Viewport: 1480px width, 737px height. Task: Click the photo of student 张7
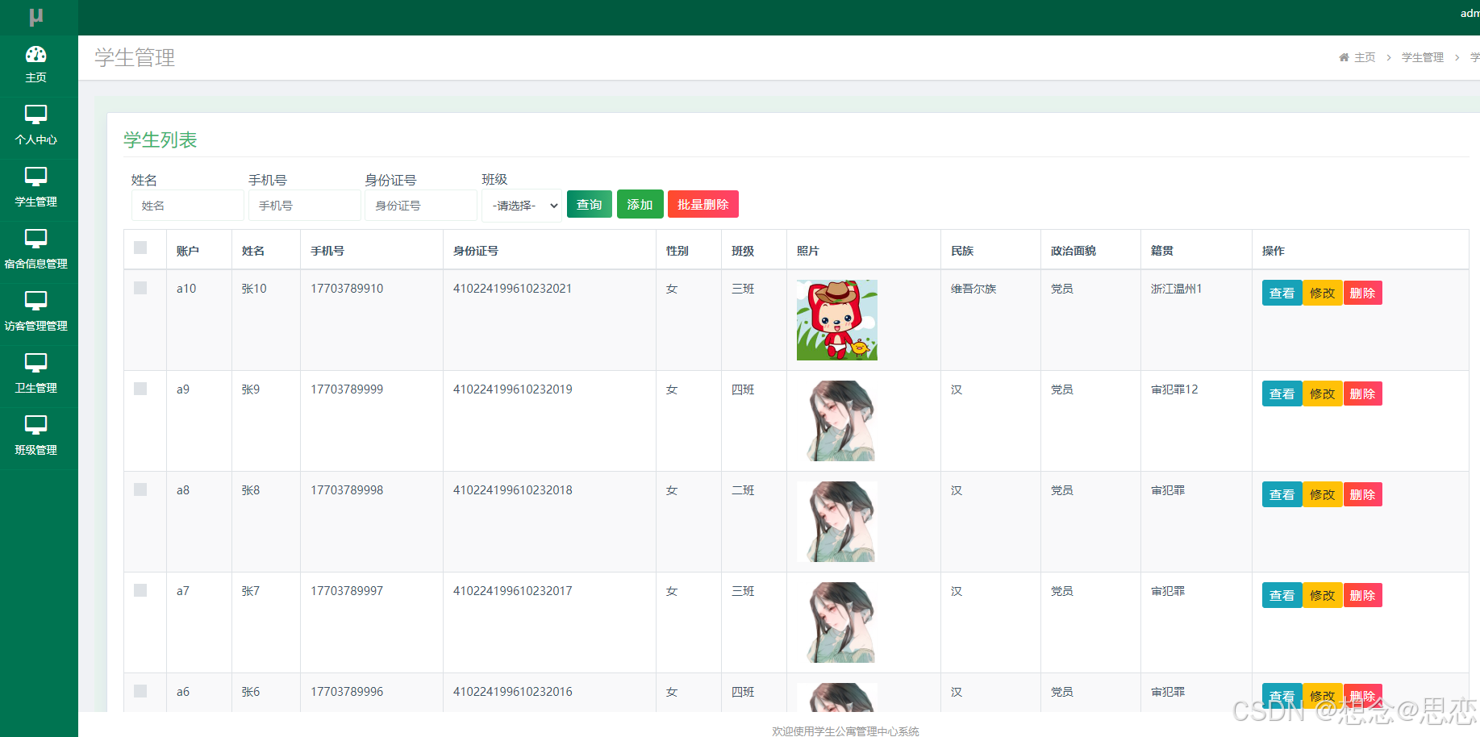[837, 622]
